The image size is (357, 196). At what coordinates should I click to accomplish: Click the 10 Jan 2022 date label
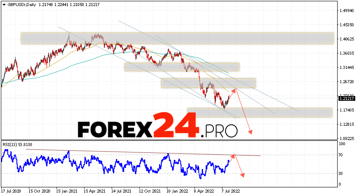tap(178, 191)
